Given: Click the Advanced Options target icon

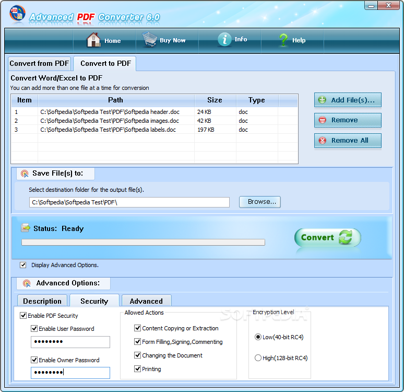Looking at the screenshot, I should [x=27, y=283].
